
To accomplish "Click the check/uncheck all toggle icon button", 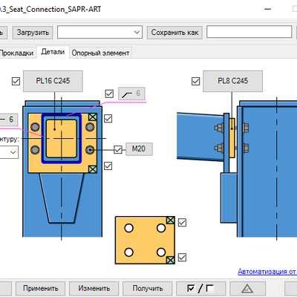I will tap(200, 288).
